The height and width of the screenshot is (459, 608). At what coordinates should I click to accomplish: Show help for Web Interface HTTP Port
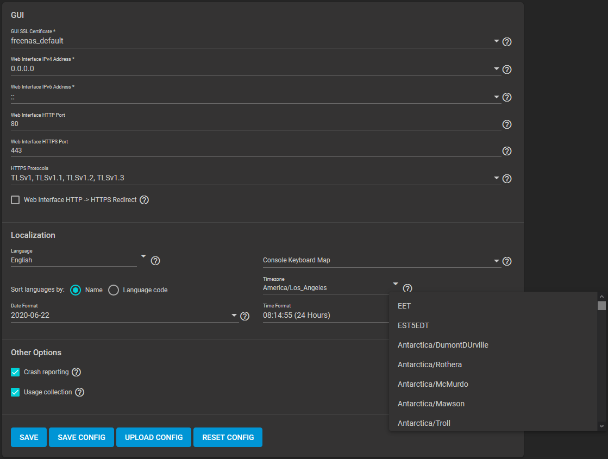pyautogui.click(x=507, y=124)
